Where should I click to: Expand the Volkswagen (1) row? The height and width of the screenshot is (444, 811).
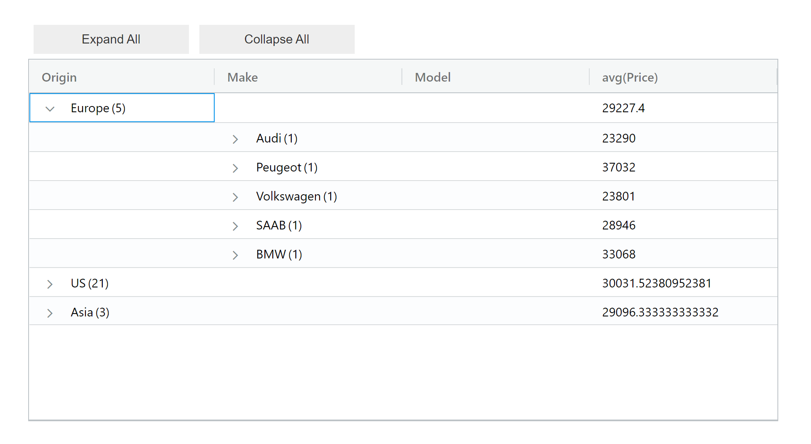[235, 197]
